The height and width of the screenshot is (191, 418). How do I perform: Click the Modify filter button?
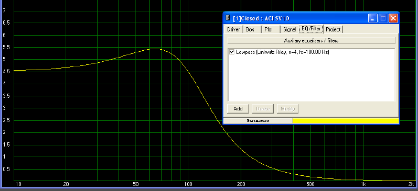tap(287, 108)
